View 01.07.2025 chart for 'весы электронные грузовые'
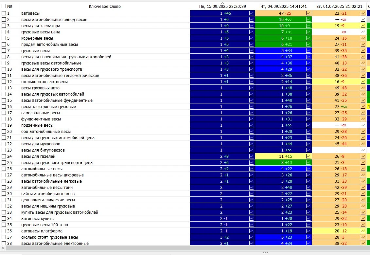This screenshot has height=255, width=370. click(363, 106)
